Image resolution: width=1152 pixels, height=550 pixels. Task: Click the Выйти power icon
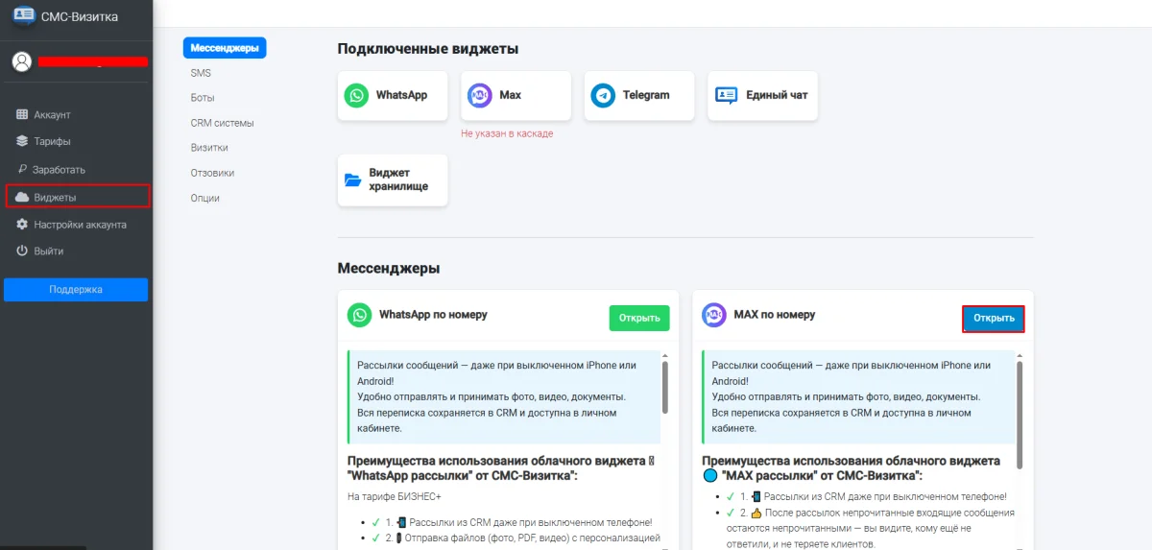click(22, 251)
